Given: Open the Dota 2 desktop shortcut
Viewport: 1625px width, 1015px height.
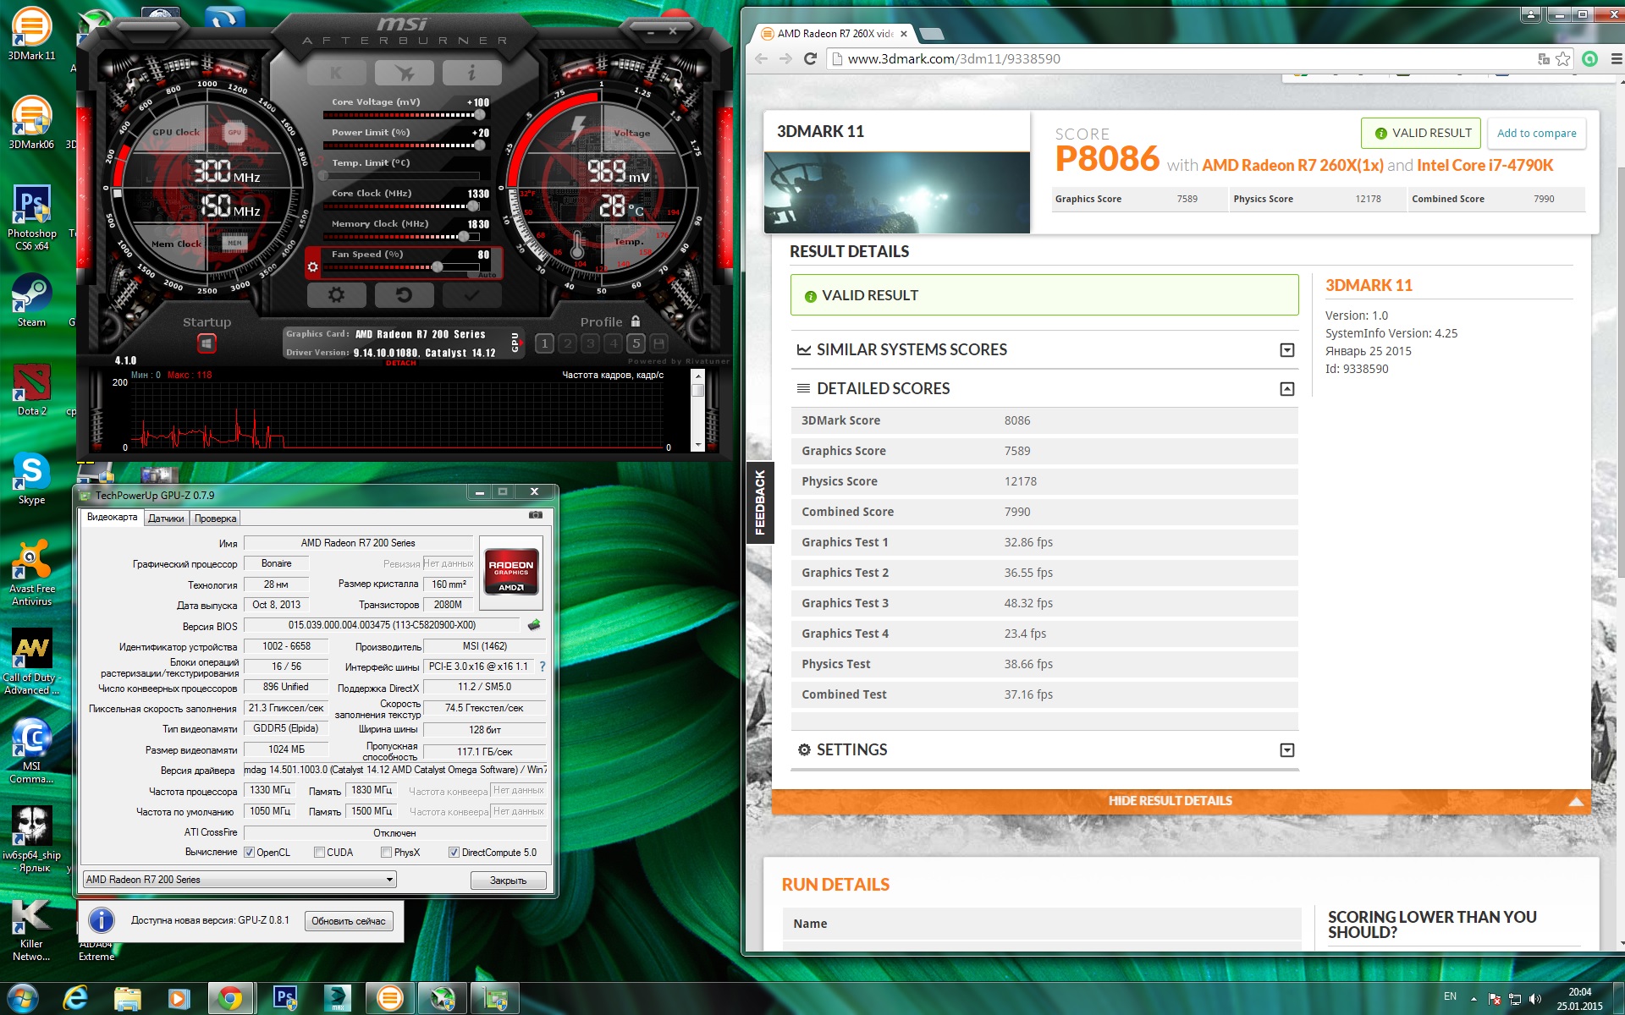Looking at the screenshot, I should click(x=32, y=389).
